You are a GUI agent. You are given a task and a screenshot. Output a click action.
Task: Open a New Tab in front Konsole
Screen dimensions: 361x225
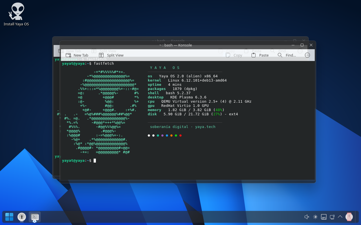click(x=77, y=55)
